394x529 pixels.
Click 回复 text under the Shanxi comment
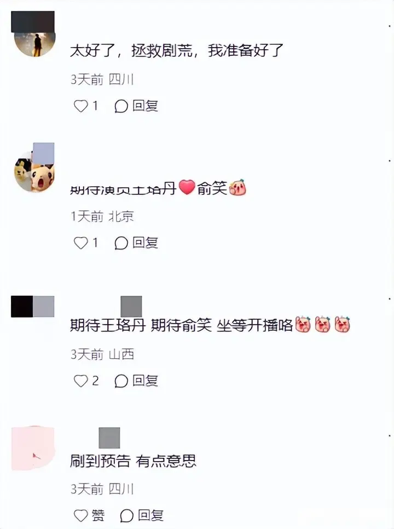(x=145, y=381)
